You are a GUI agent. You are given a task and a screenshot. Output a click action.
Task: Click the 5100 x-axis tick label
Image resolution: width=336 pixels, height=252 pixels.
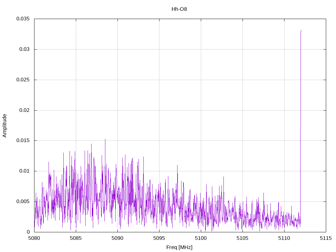click(x=201, y=238)
